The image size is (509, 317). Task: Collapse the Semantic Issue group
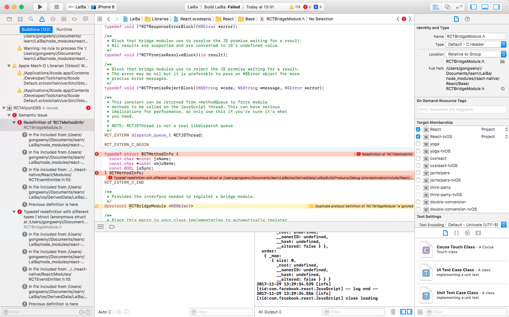tap(9, 115)
